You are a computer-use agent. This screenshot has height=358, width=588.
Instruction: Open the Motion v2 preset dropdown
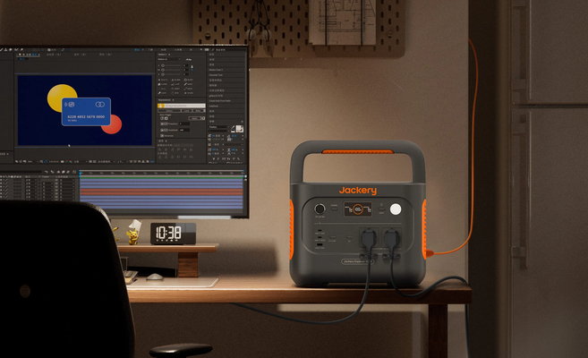coord(169,59)
